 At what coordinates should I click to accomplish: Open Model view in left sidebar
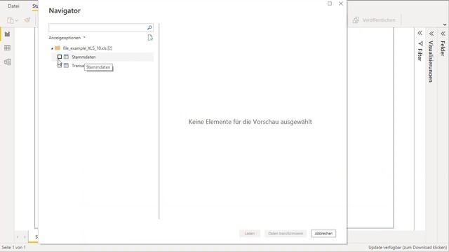click(7, 62)
